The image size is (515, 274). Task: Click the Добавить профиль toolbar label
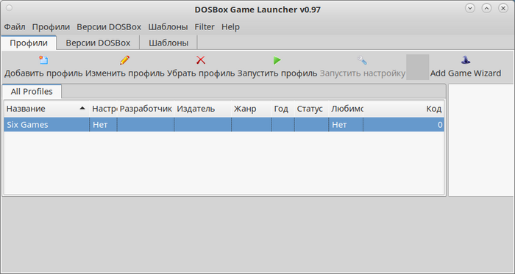tap(43, 73)
